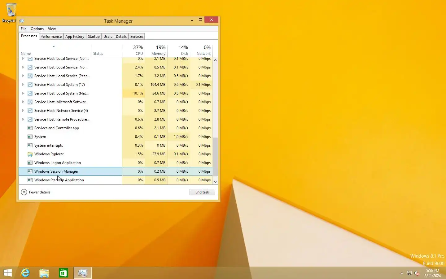Click the Windows Session Manager icon

[30, 171]
